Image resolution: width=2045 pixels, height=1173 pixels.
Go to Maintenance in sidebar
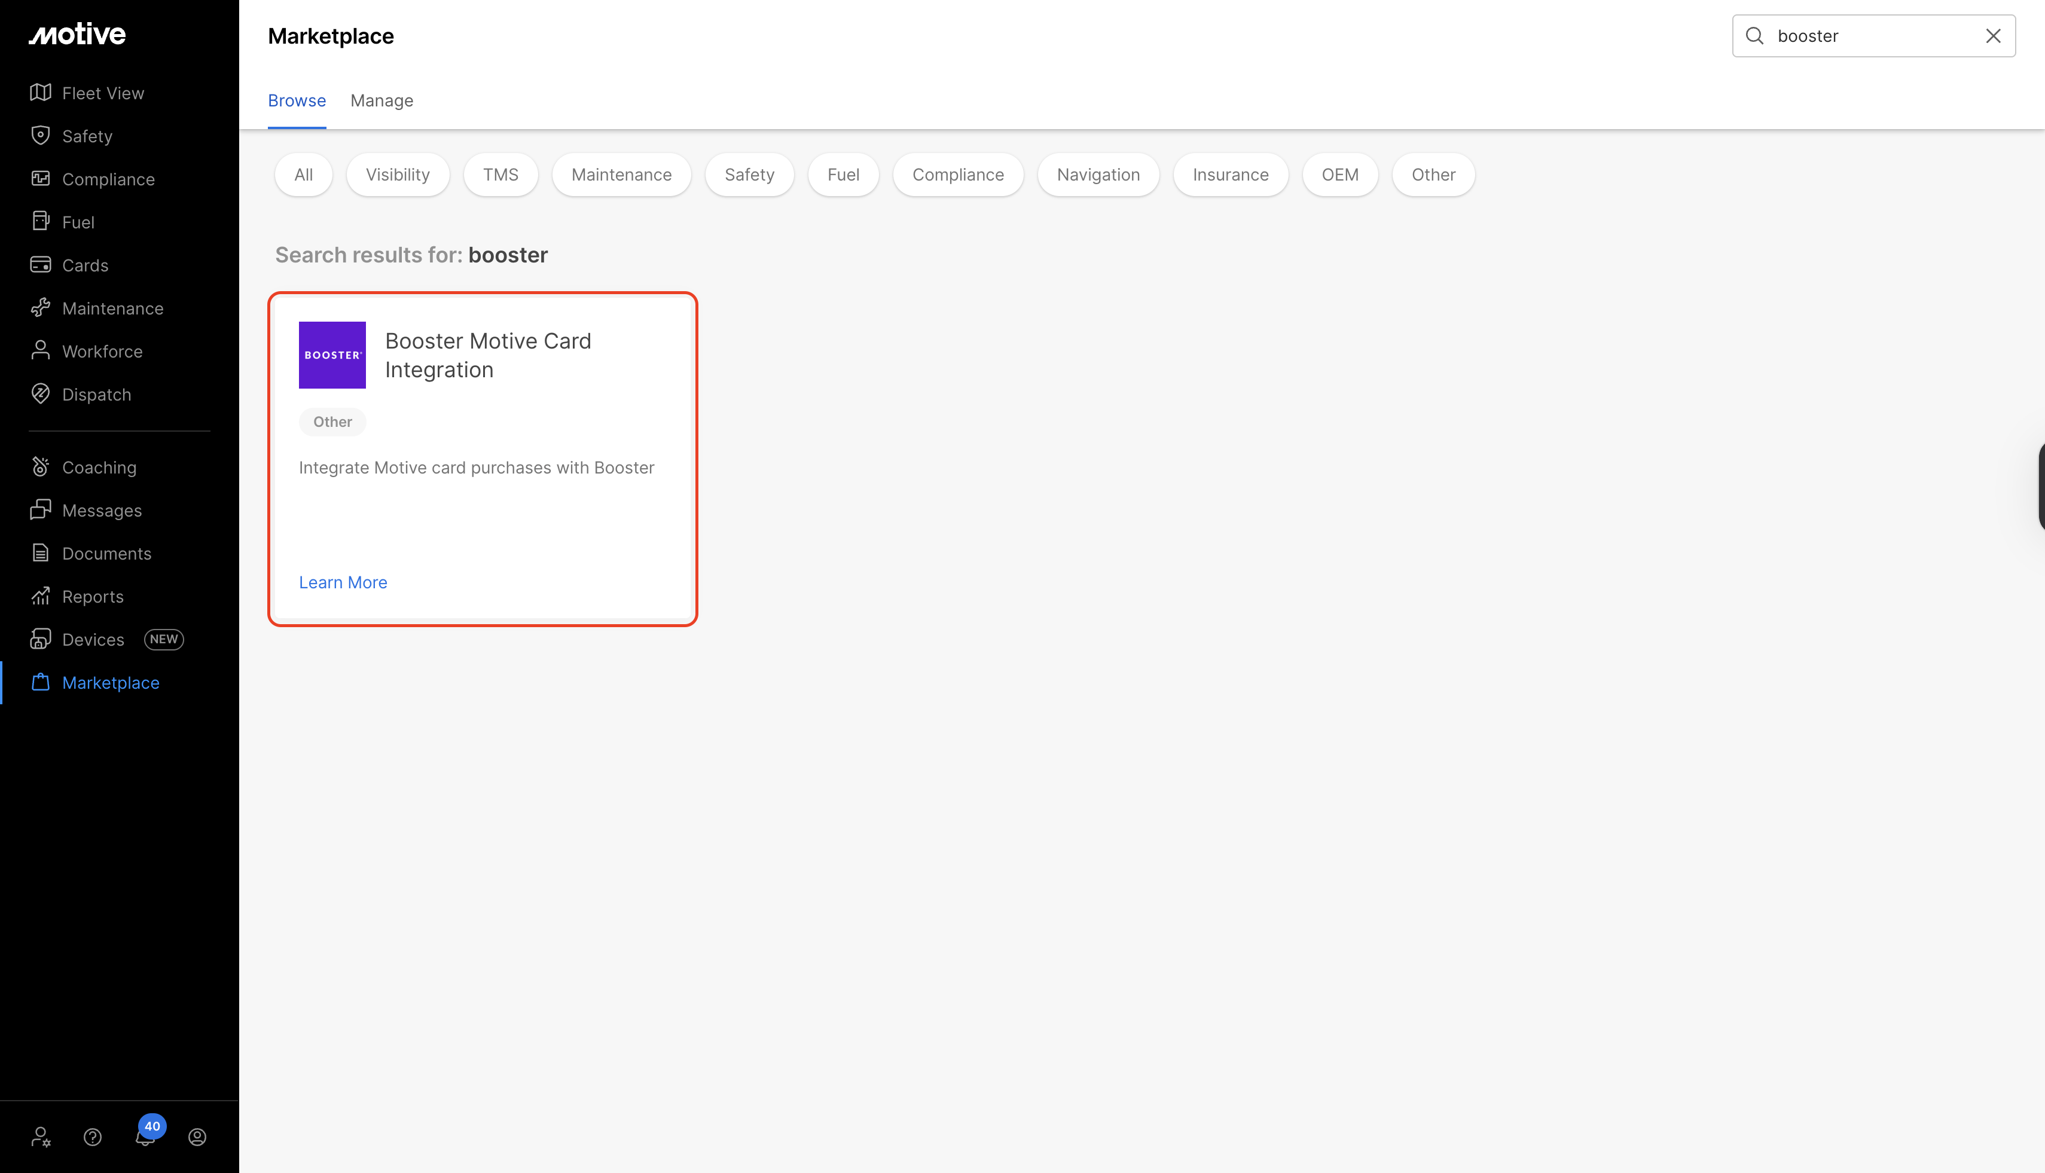[x=113, y=308]
